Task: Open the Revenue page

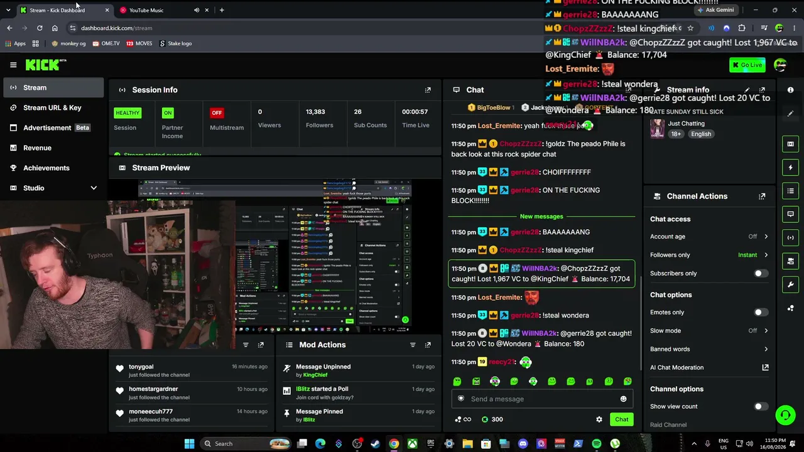Action: pos(53,148)
